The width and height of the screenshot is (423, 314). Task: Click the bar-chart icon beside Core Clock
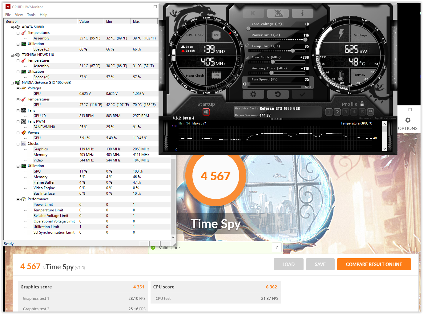pos(247,57)
